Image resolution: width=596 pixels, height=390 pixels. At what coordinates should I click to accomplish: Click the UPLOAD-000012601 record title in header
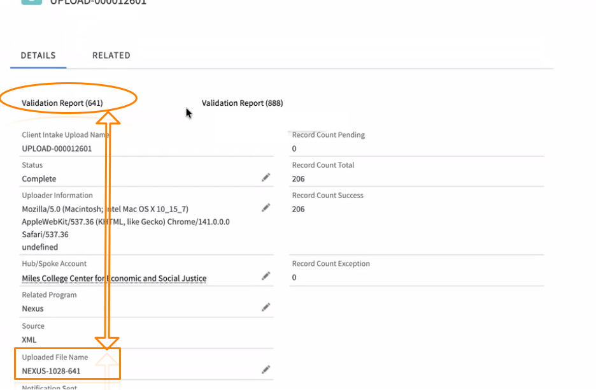coord(99,2)
